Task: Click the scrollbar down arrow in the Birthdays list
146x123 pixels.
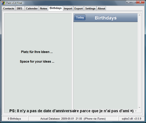Action: click(x=139, y=107)
